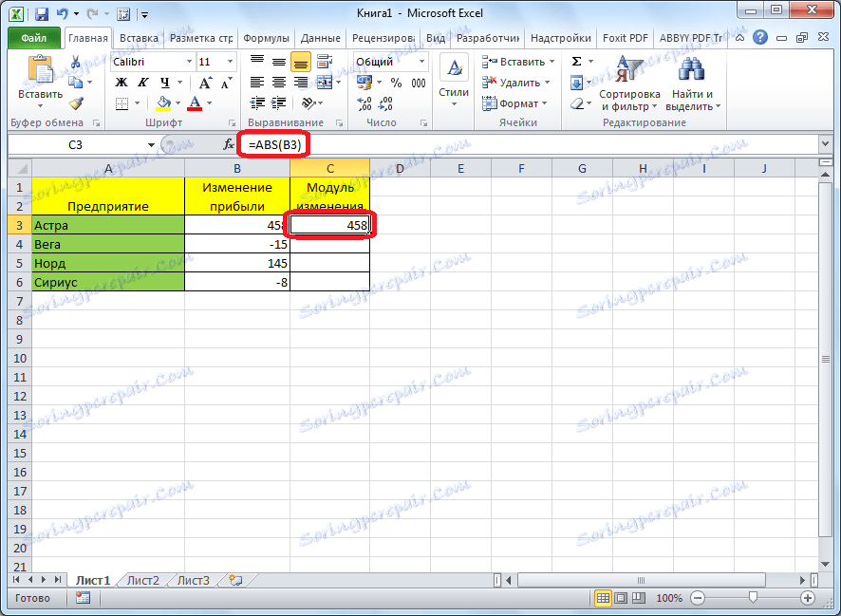Viewport: 841px width, 616px height.
Task: Click the accounting number format icon
Action: point(364,83)
